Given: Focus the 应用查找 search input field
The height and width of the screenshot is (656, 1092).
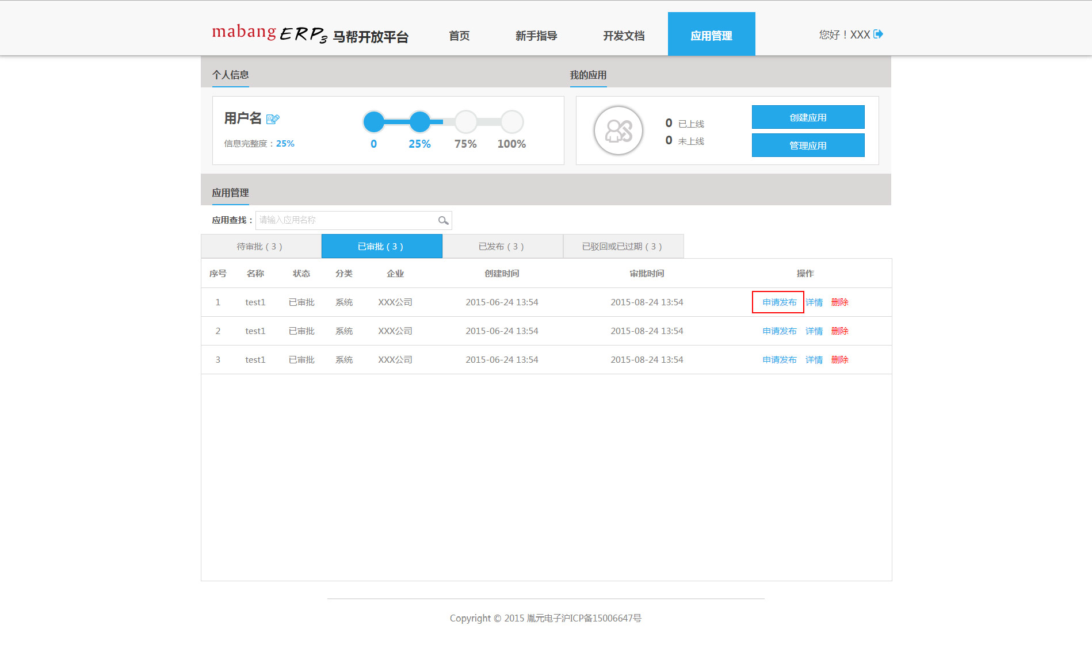Looking at the screenshot, I should point(346,220).
